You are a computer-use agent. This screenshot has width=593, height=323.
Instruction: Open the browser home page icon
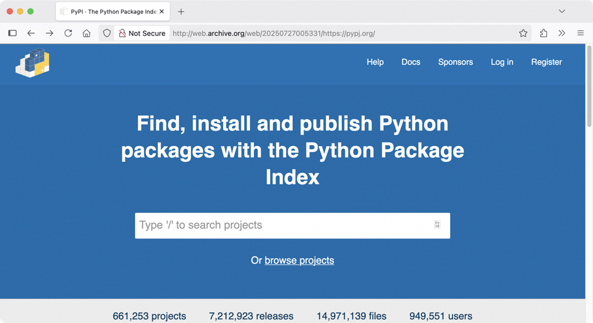pos(86,33)
